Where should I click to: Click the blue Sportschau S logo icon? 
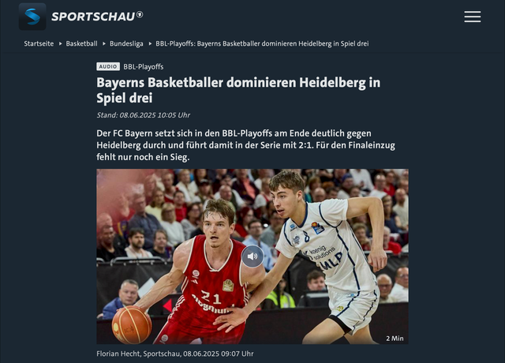32,17
